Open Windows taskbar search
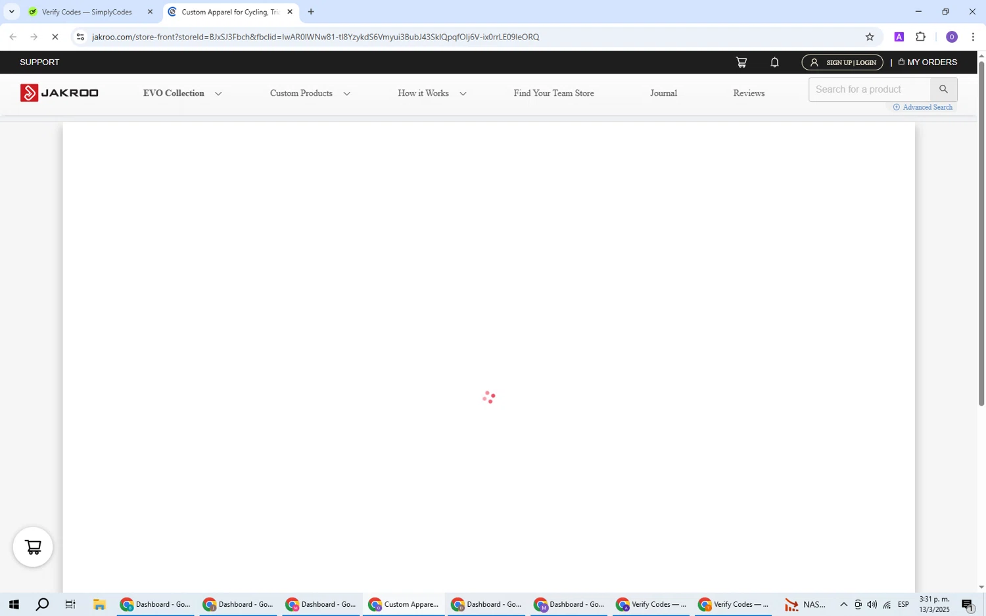This screenshot has width=986, height=616. [42, 605]
